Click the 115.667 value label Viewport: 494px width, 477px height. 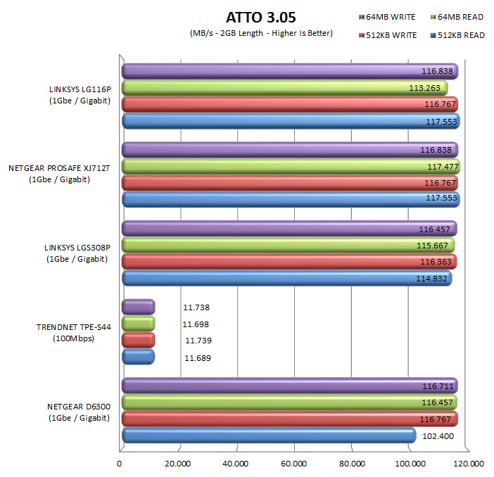432,246
